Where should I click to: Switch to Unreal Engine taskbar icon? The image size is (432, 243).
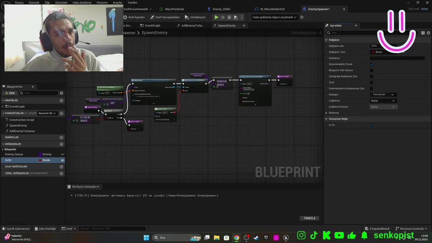pos(286,238)
